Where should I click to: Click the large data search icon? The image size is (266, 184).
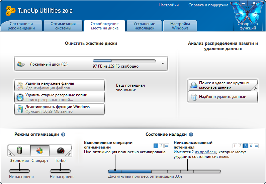193,85
